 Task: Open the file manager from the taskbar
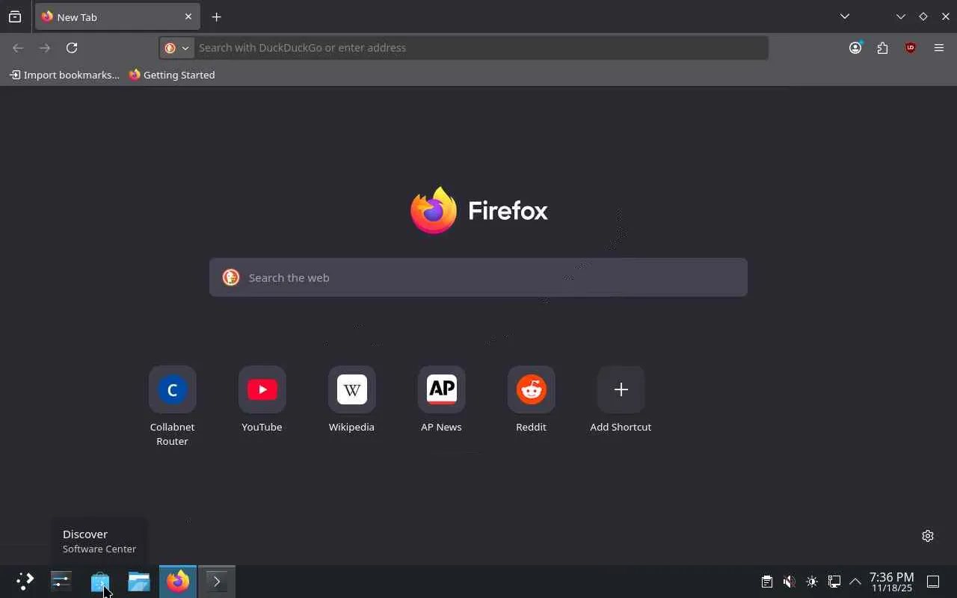(x=139, y=582)
